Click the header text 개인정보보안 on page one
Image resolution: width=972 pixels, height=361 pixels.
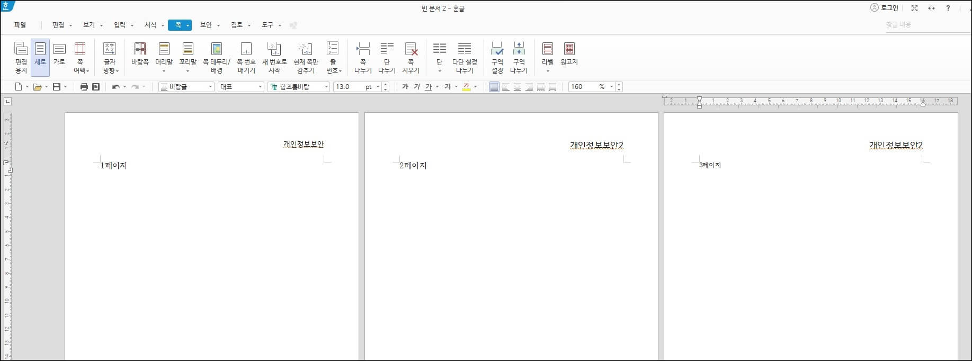[304, 144]
